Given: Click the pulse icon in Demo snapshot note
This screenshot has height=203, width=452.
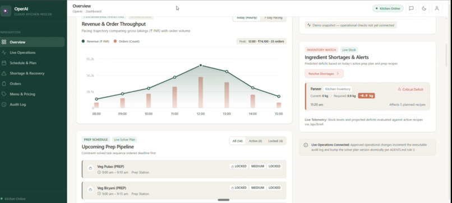Looking at the screenshot, I should pyautogui.click(x=309, y=25).
